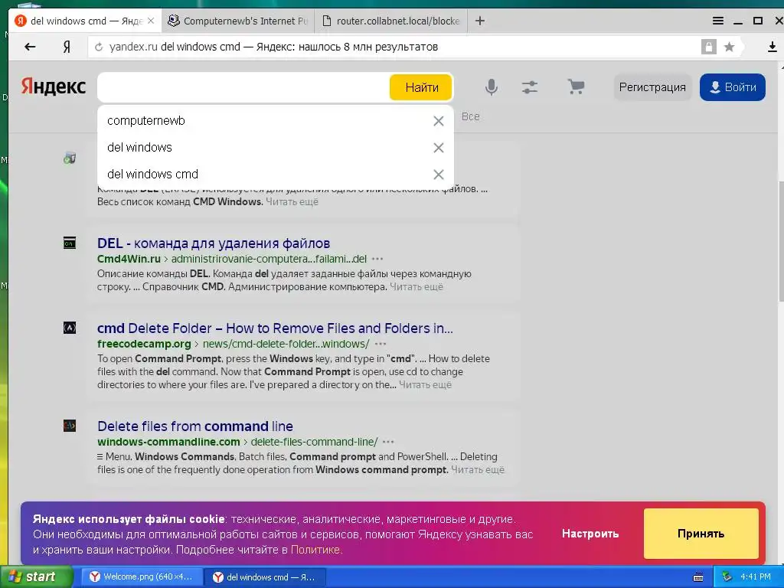Switch to Computernewb's Internet tab
784x588 pixels.
click(x=238, y=21)
